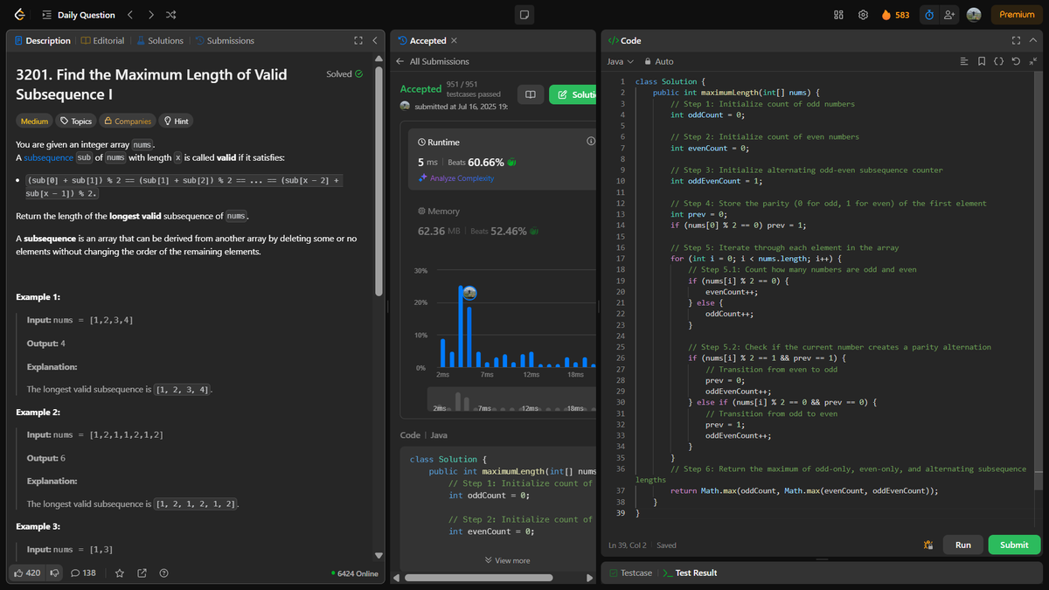Open the notes sticky icon in header
The height and width of the screenshot is (590, 1049).
pos(524,15)
